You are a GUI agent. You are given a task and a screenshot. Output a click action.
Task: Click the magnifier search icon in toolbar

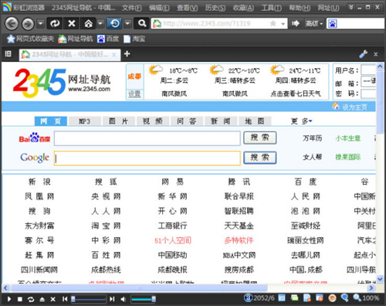coord(142,24)
